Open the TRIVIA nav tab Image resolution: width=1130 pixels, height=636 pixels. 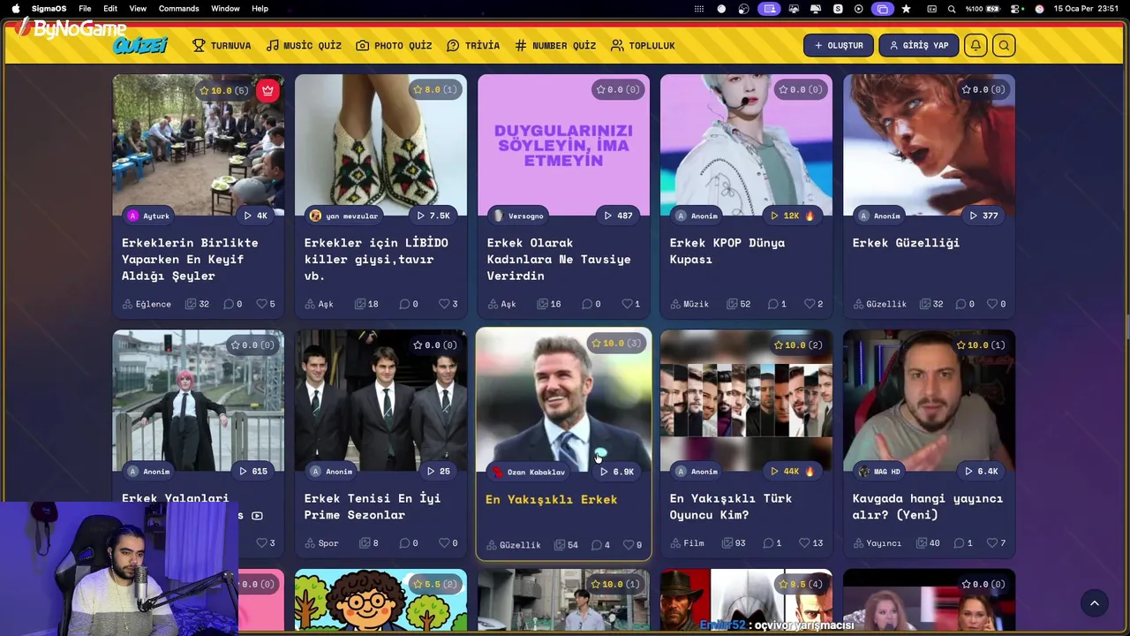click(473, 45)
